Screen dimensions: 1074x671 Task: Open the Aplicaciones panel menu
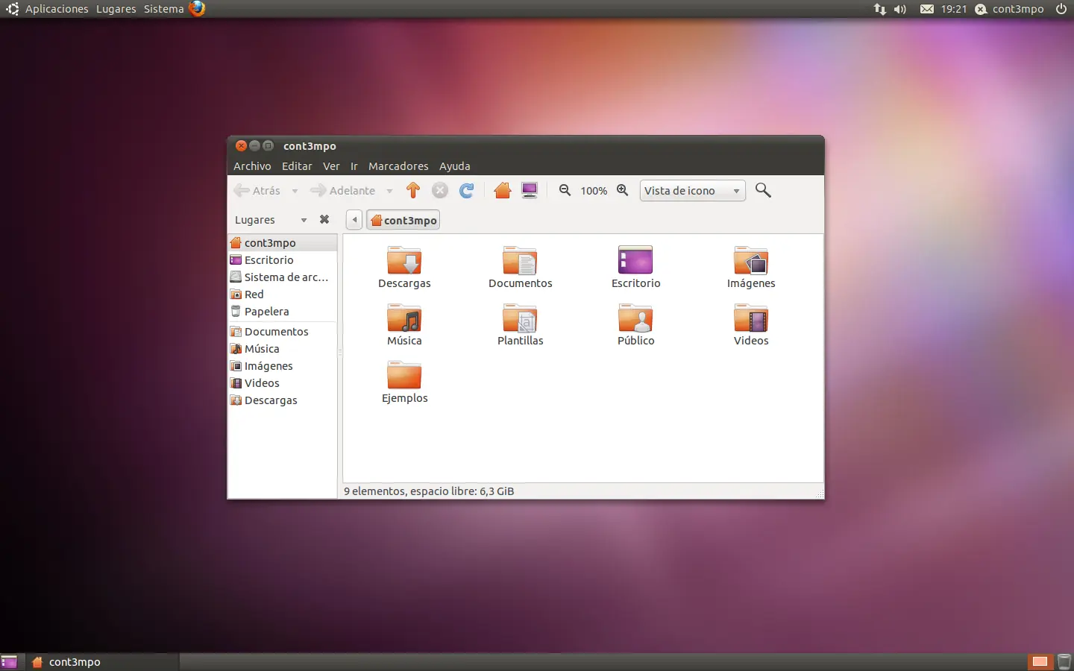57,9
